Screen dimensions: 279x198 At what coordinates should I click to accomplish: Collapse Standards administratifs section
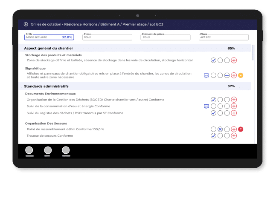(135, 86)
